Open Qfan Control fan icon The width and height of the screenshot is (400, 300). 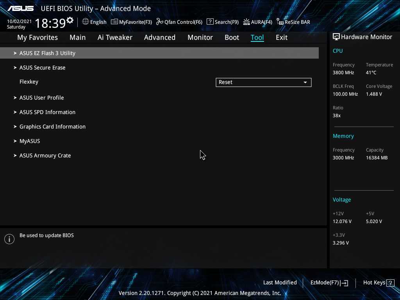tap(159, 22)
